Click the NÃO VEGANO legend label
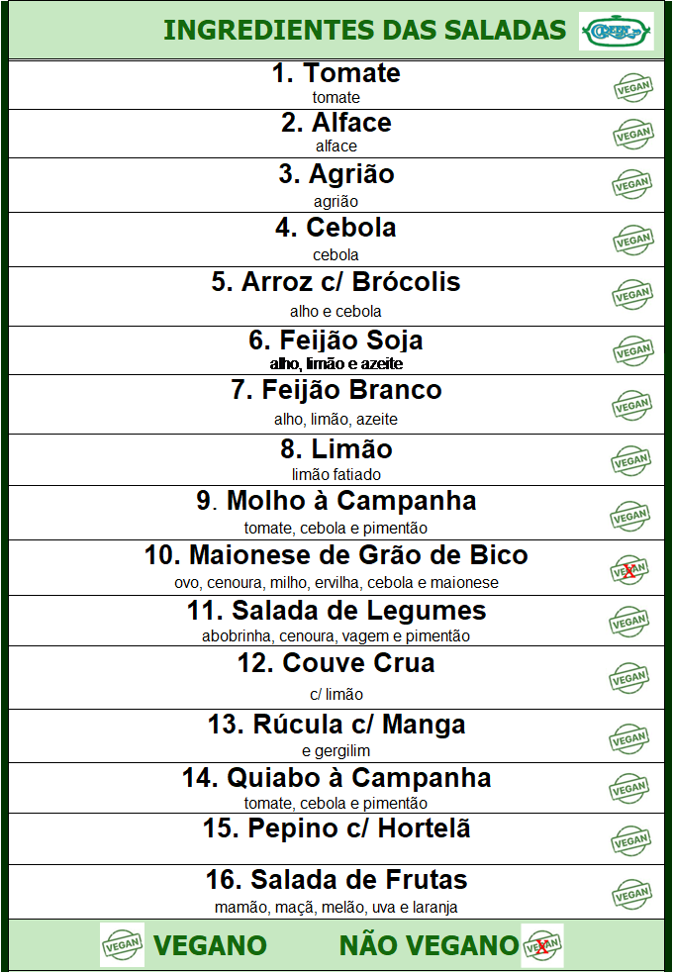673x973 pixels. pyautogui.click(x=428, y=946)
